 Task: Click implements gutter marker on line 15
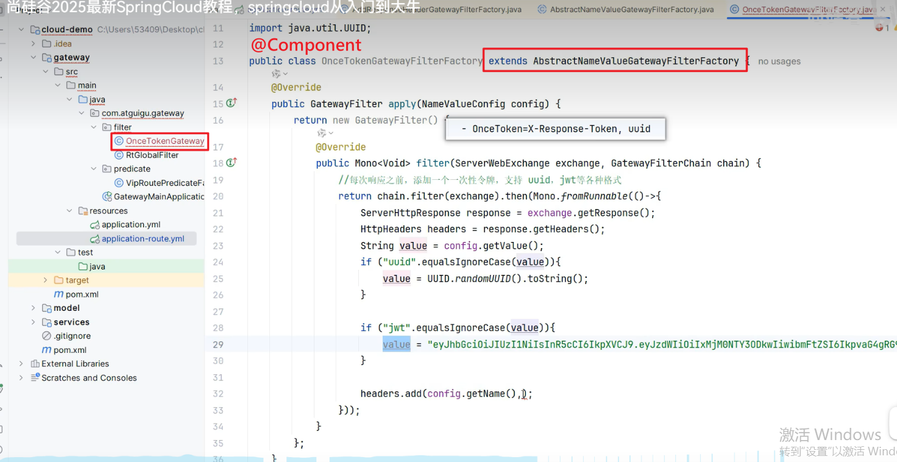coord(232,103)
